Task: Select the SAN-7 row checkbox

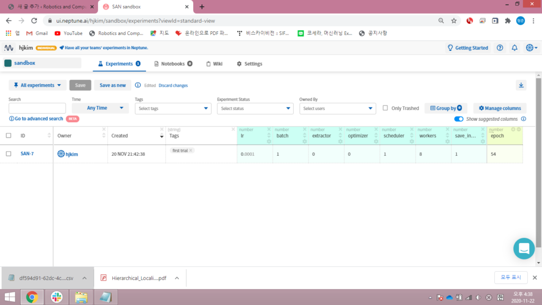Action: click(x=8, y=154)
